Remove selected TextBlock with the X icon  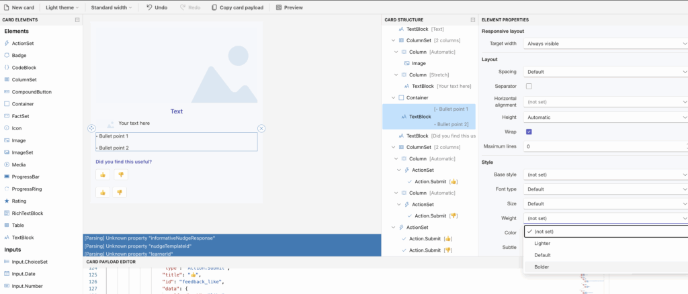[x=261, y=128]
